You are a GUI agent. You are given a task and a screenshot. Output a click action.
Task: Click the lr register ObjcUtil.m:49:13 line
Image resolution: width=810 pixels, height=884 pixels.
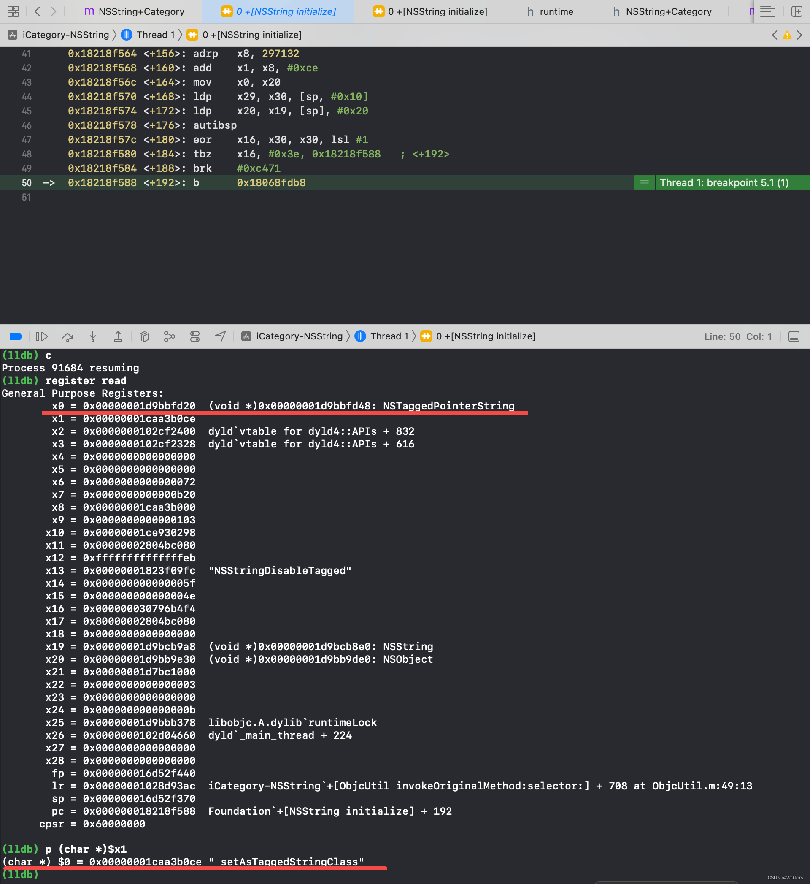pyautogui.click(x=402, y=786)
